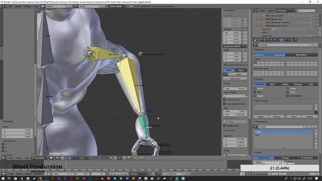Viewport: 322px width, 181px height.
Task: Open the Window menu
Action: (x=28, y=7)
